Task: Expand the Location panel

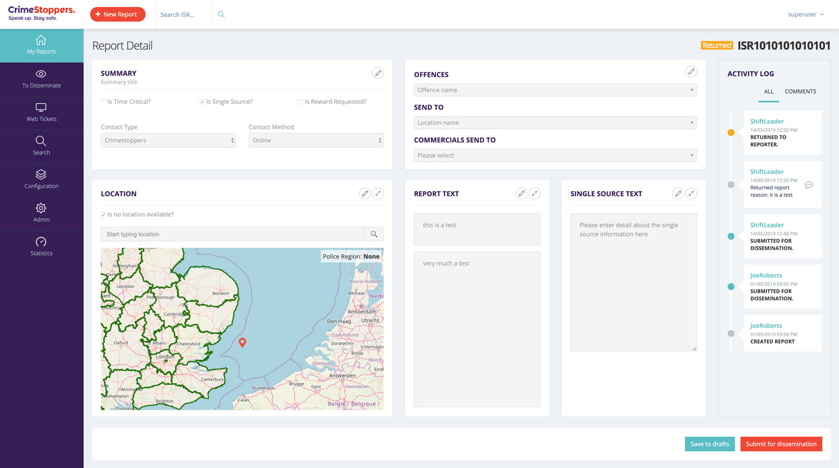Action: click(378, 193)
